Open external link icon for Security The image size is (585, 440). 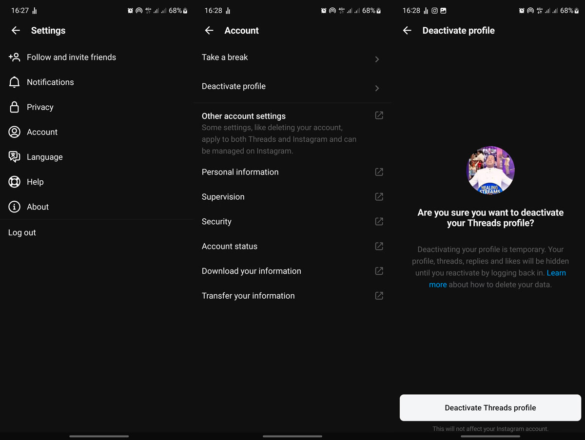[379, 222]
